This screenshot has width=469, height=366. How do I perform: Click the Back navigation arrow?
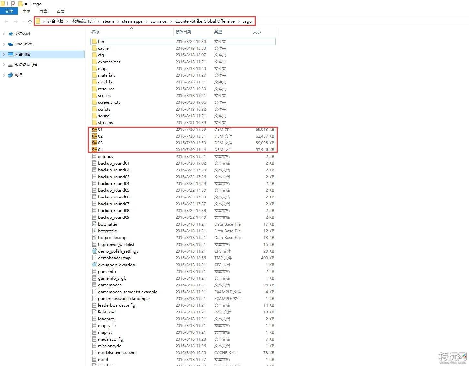6,21
